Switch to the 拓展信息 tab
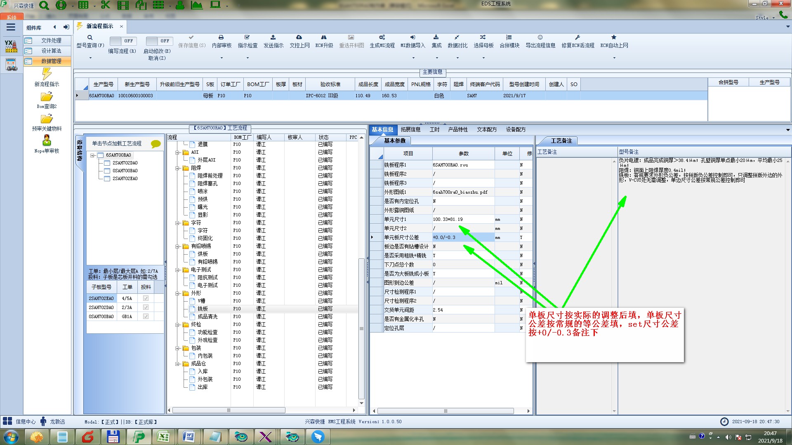Image resolution: width=792 pixels, height=445 pixels. pyautogui.click(x=410, y=129)
